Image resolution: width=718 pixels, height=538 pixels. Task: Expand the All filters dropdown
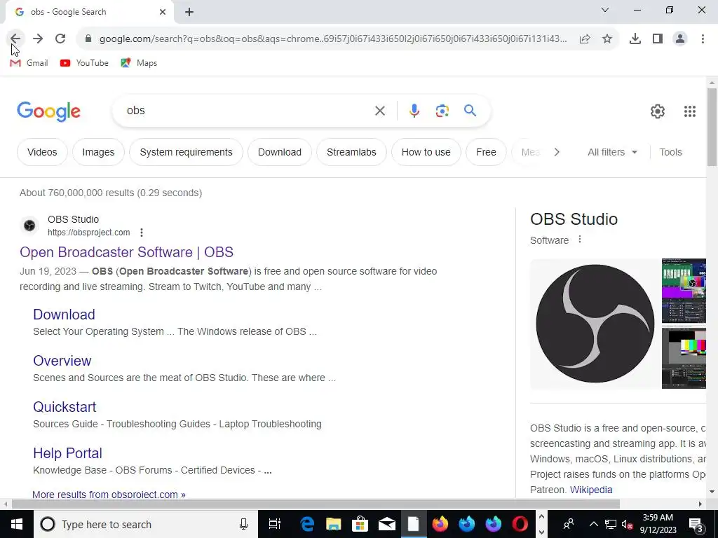click(x=612, y=152)
